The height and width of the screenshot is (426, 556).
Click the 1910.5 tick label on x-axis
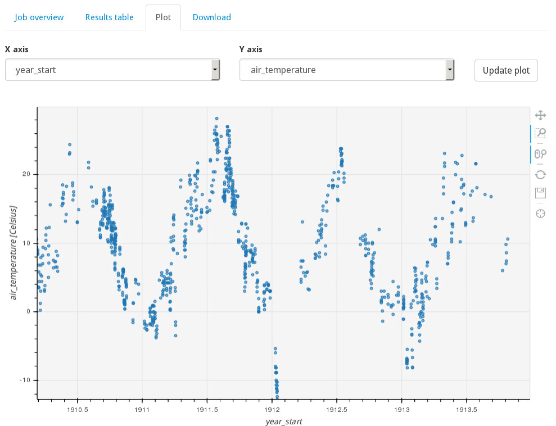[x=77, y=410]
